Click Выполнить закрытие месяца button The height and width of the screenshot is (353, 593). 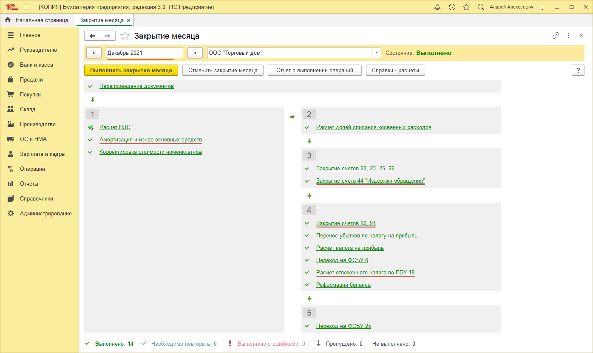tap(131, 71)
